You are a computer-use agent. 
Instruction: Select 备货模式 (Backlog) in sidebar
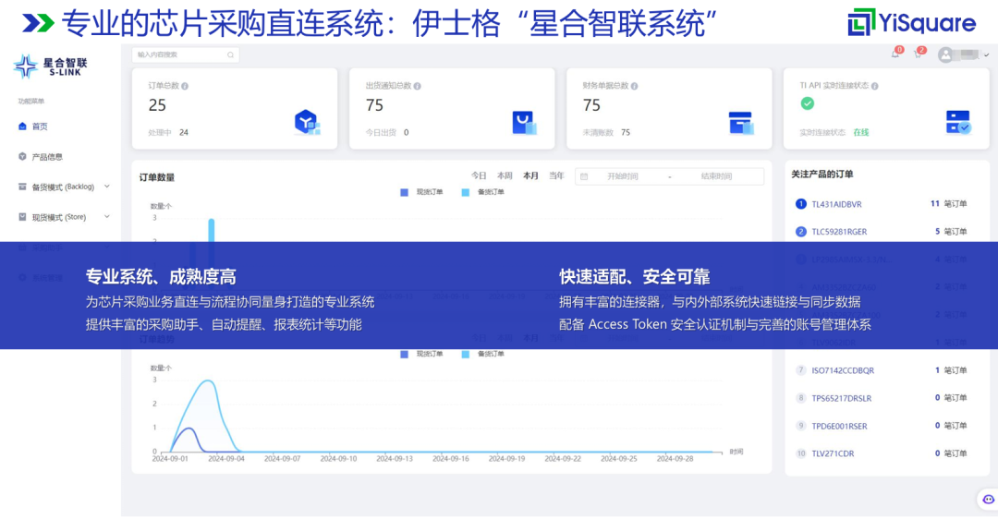(63, 187)
